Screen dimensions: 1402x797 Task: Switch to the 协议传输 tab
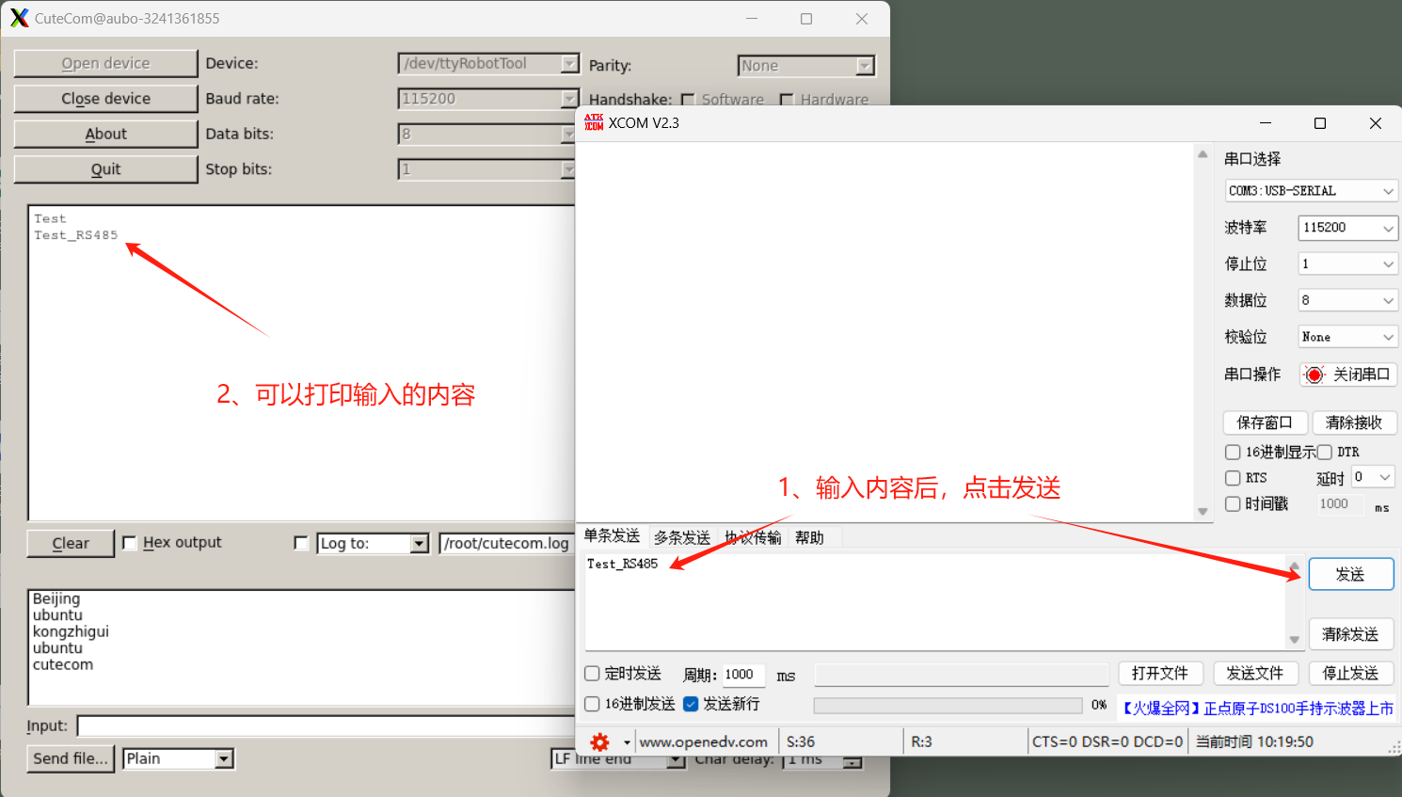[x=753, y=537]
